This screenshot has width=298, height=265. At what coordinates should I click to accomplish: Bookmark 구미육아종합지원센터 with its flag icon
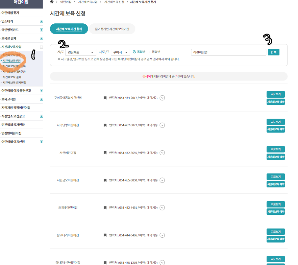pos(105,98)
